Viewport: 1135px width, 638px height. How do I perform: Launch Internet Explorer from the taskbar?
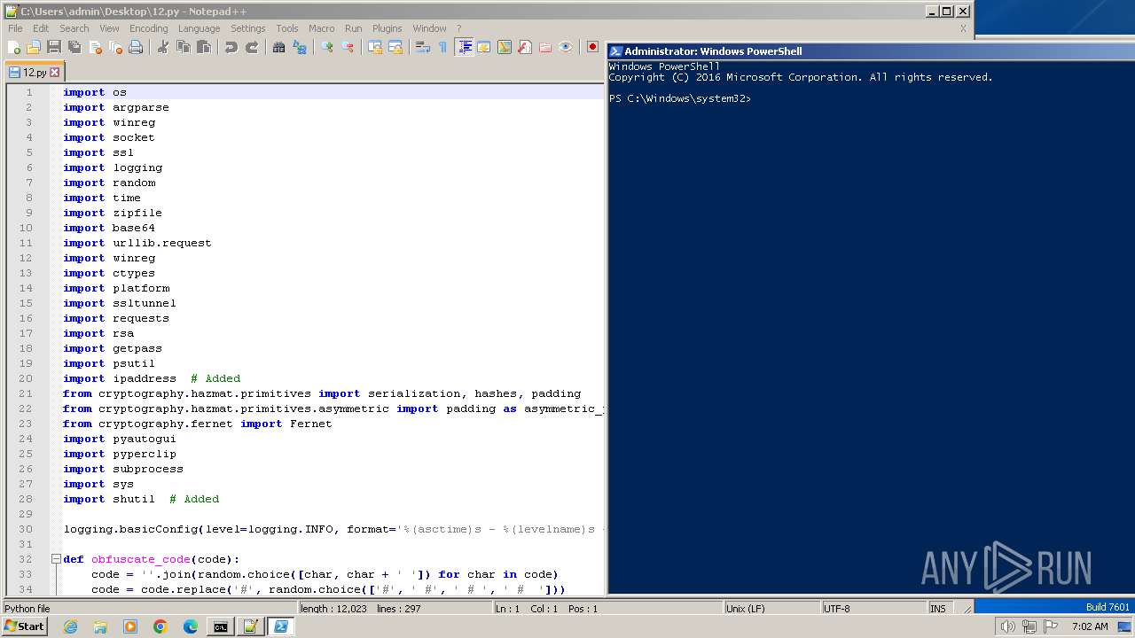[70, 626]
